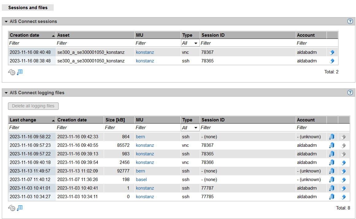Open help for AIS Connect sessions
356x219 pixels.
(350, 21)
